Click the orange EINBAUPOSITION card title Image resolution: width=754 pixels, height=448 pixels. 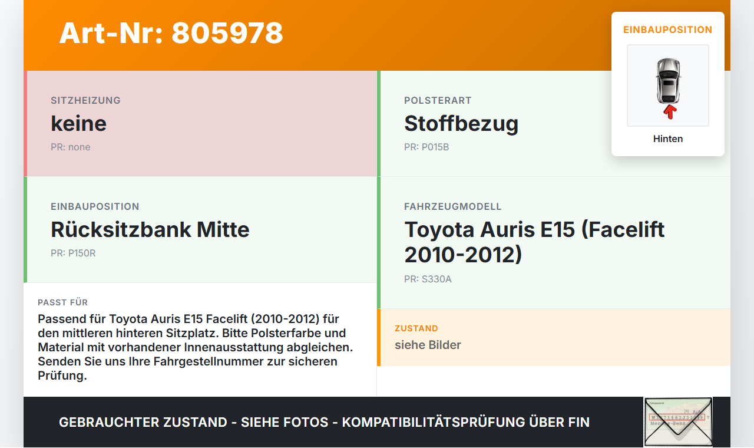pos(668,29)
